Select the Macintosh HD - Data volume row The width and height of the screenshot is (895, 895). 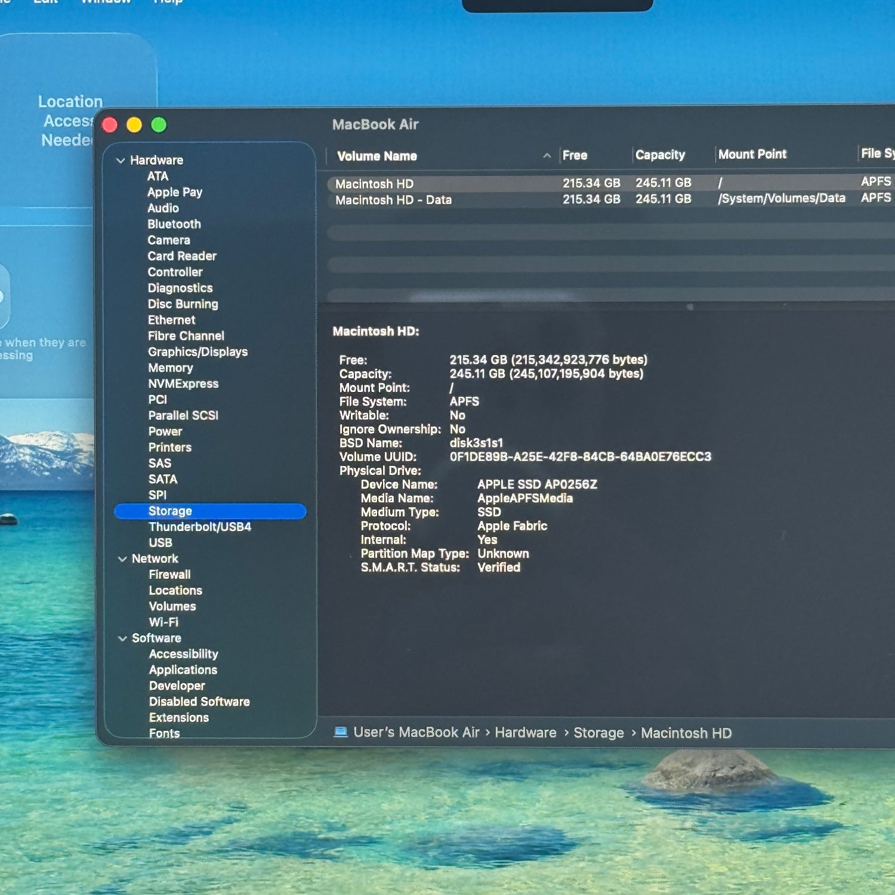click(393, 200)
